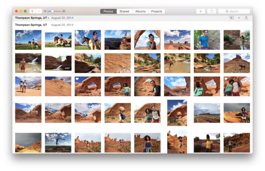Screen dimensions: 265x171
Task: Toggle heart on the couple by arch photo
Action: [x=226, y=79]
